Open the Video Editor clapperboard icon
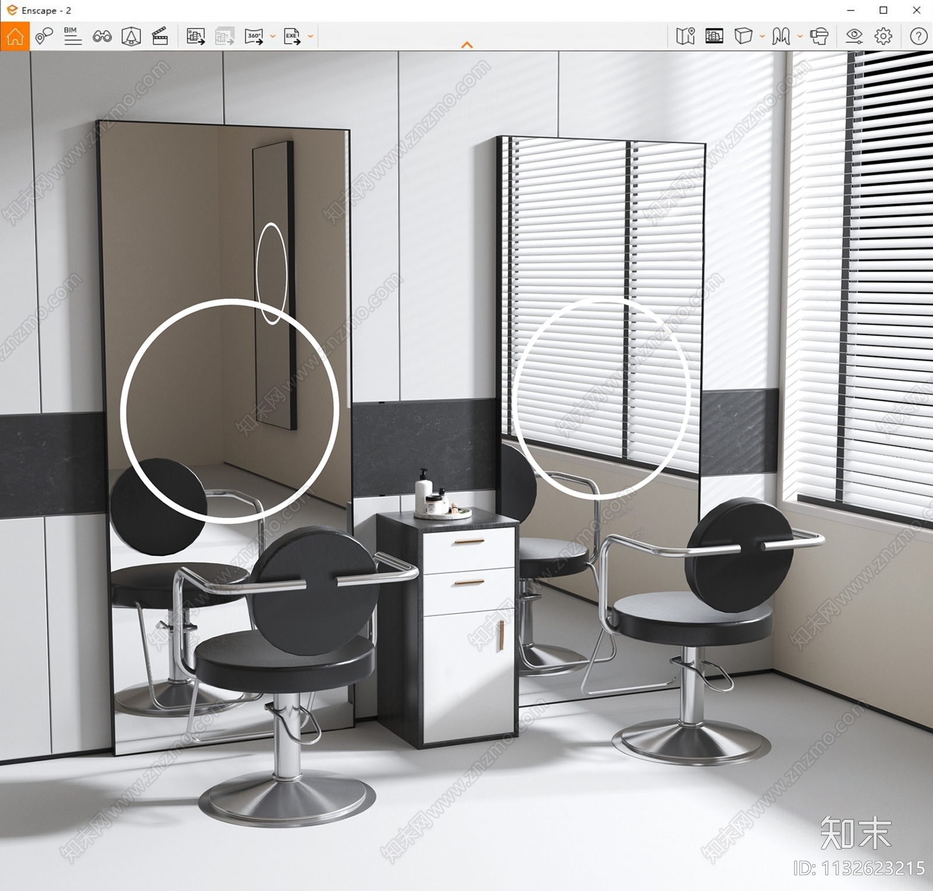This screenshot has width=933, height=891. point(160,36)
